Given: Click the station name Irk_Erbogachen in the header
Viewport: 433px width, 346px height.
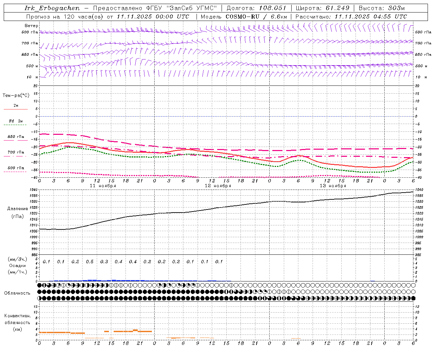Looking at the screenshot, I should [52, 8].
